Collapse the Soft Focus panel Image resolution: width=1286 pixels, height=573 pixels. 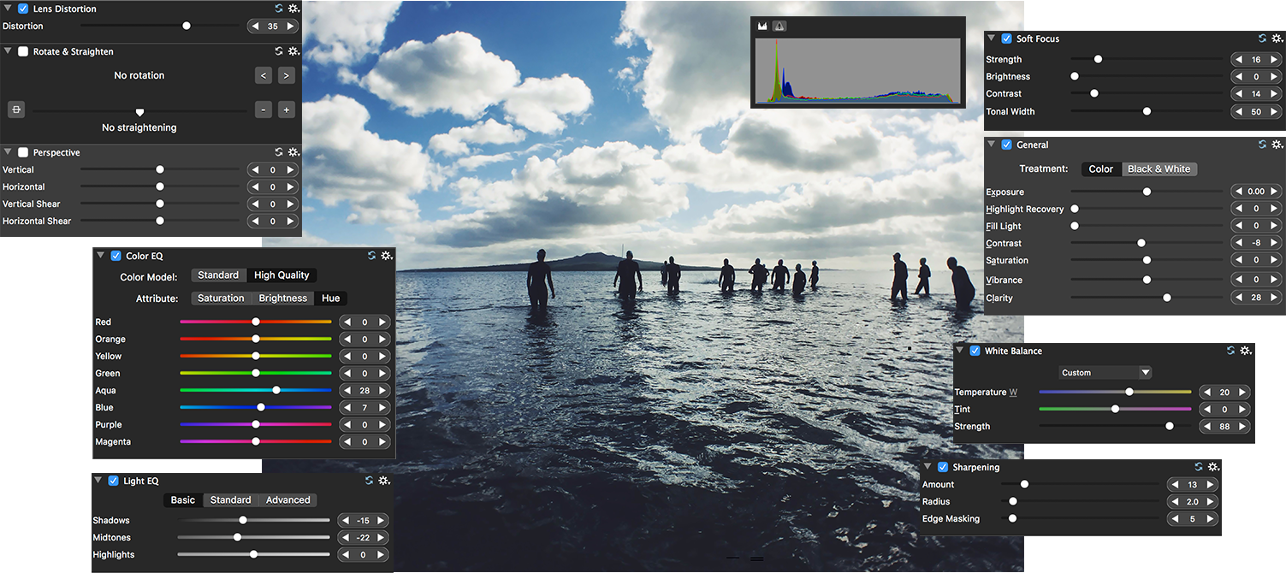pos(991,38)
